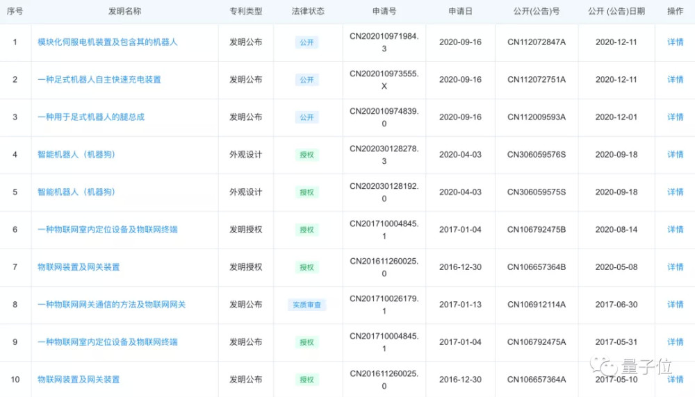Select publication number CN106792475B
Image resolution: width=695 pixels, height=397 pixels.
(537, 229)
